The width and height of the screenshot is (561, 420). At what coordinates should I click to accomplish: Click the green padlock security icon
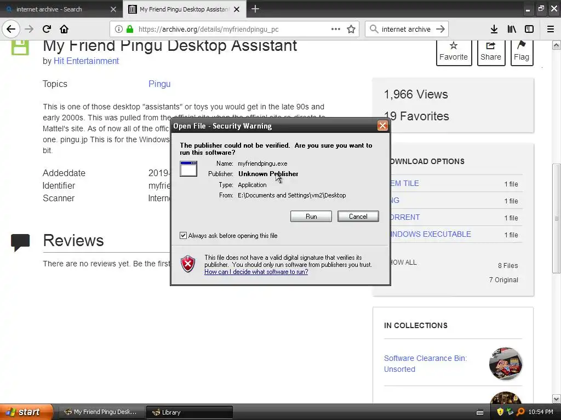click(x=130, y=30)
